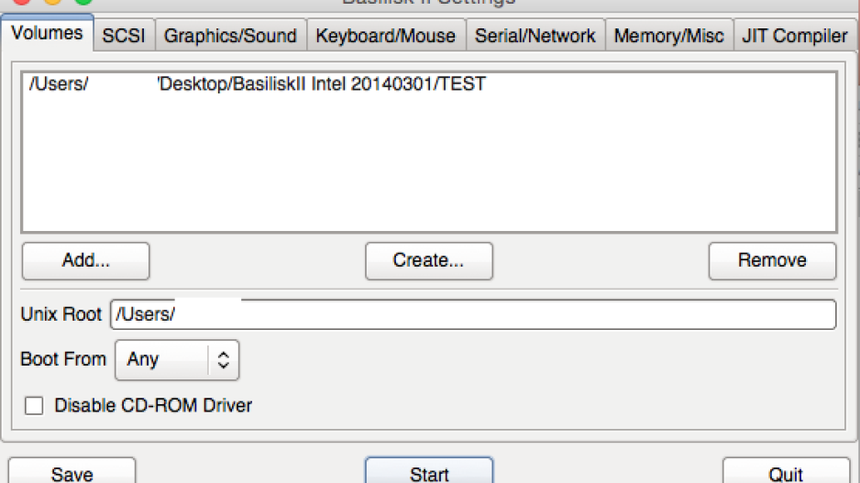Open the Boot From dropdown

pos(177,359)
